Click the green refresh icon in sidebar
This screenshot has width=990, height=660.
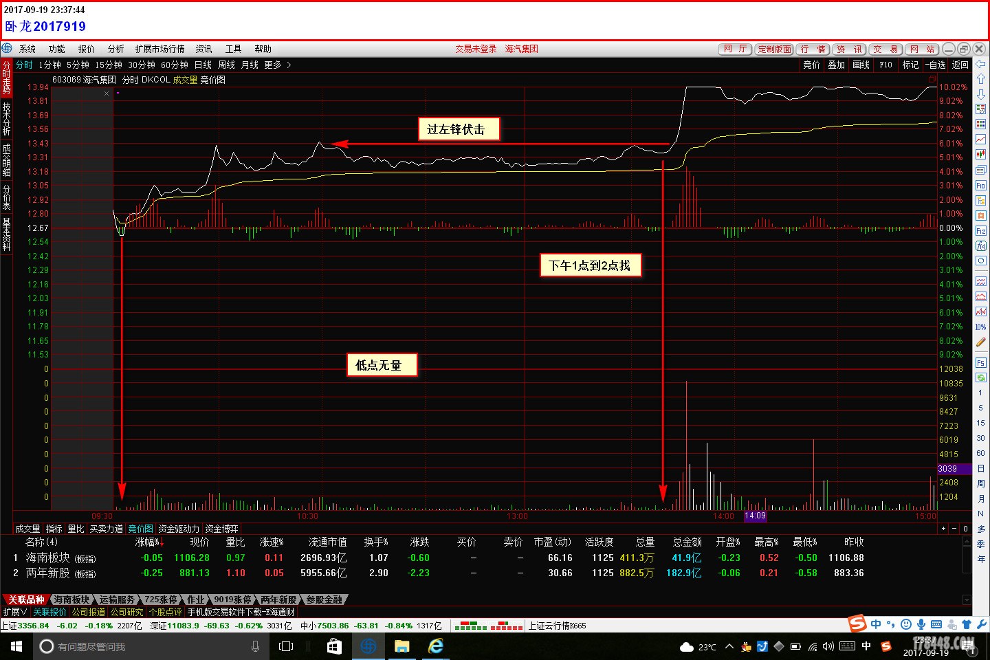(980, 377)
